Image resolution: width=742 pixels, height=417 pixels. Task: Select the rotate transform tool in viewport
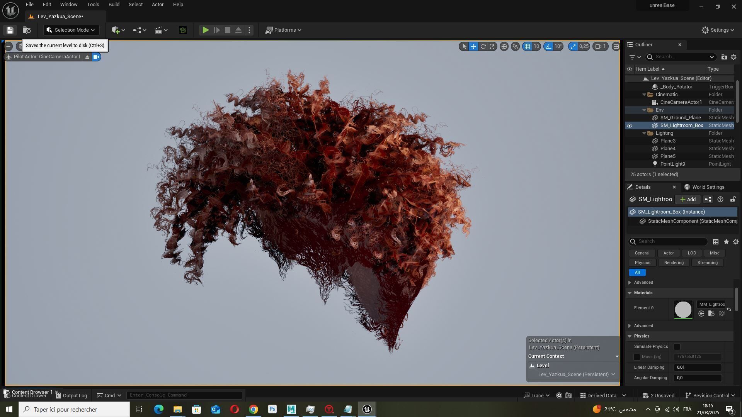(483, 46)
